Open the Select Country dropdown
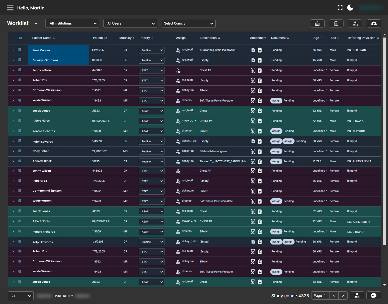The height and width of the screenshot is (304, 388). pyautogui.click(x=188, y=23)
